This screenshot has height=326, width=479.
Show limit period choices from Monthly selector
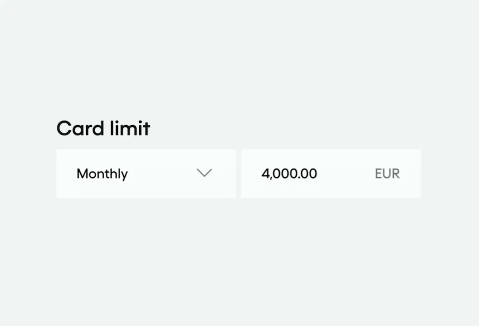point(146,173)
